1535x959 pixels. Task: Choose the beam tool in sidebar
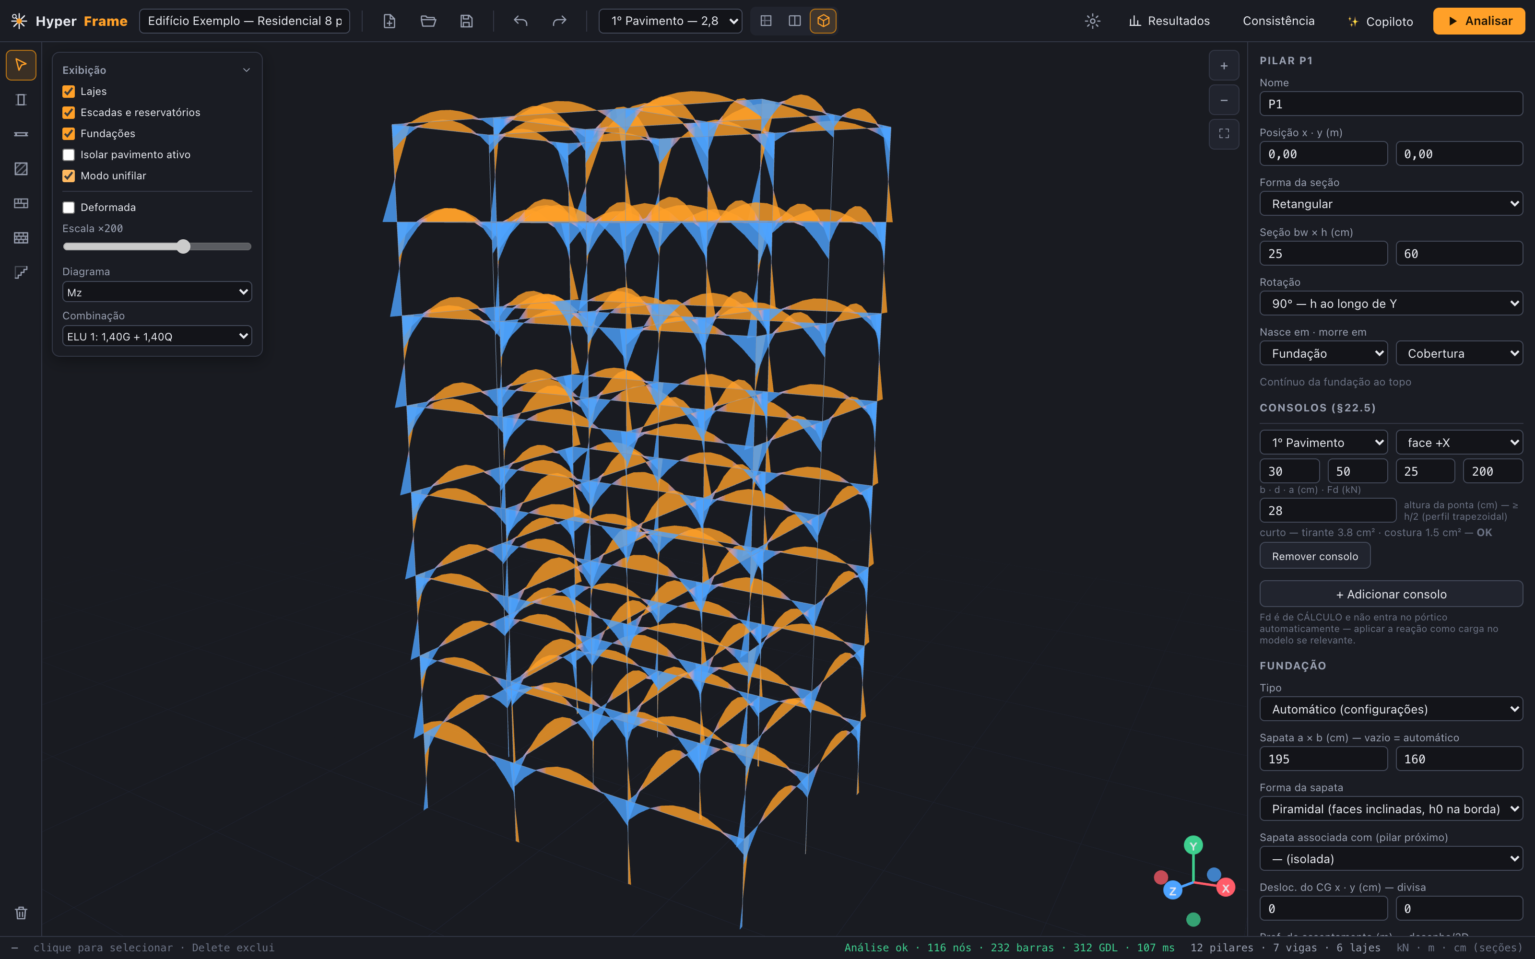[x=21, y=134]
